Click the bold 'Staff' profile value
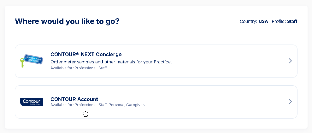The width and height of the screenshot is (312, 133). pyautogui.click(x=292, y=21)
